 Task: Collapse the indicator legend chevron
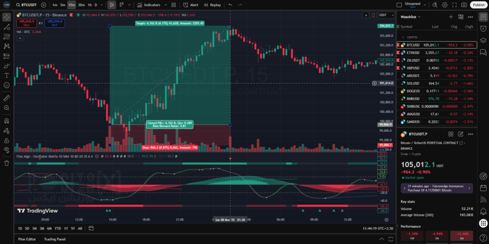tap(20, 38)
